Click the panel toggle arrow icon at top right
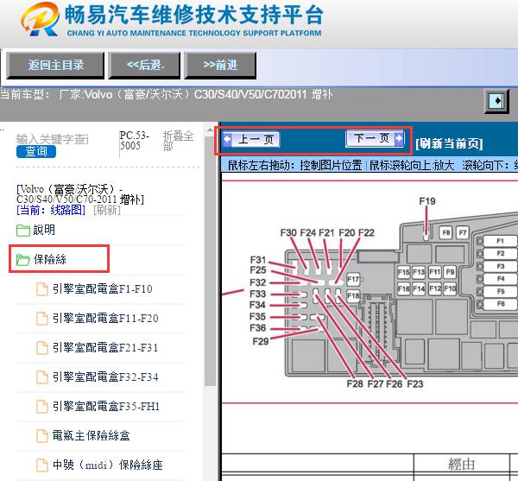 pyautogui.click(x=496, y=100)
